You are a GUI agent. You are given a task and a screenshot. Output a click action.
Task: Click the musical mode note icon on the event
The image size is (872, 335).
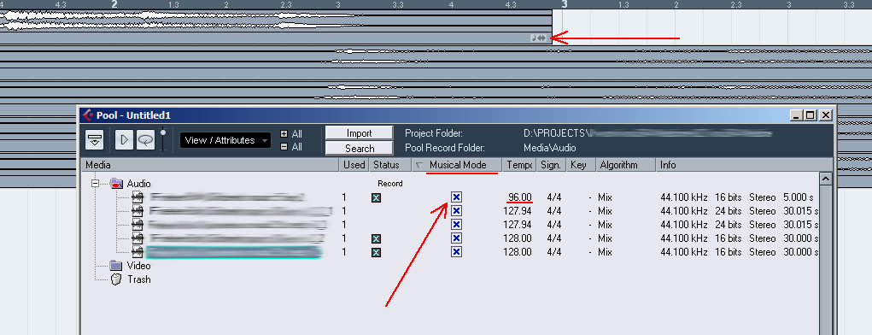[535, 38]
